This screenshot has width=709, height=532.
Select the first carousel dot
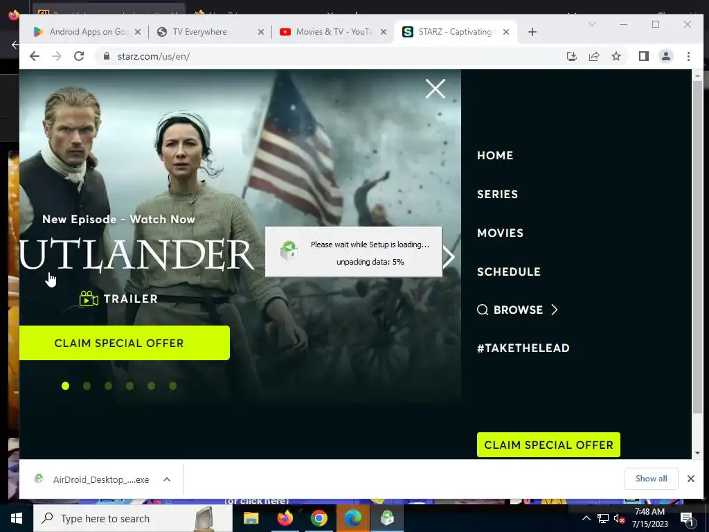pyautogui.click(x=66, y=385)
